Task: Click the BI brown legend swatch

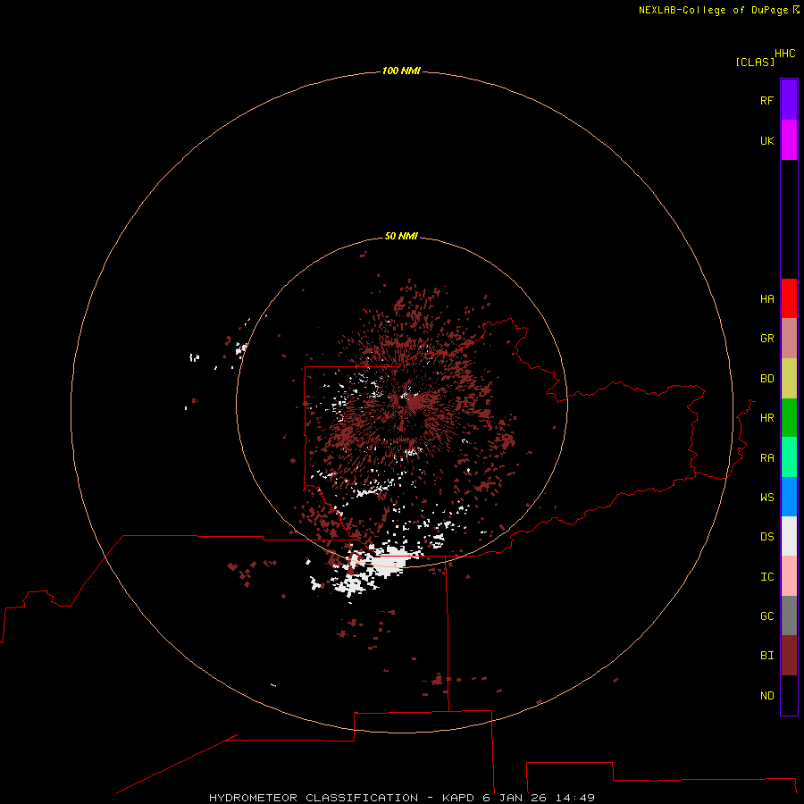Action: coord(789,656)
